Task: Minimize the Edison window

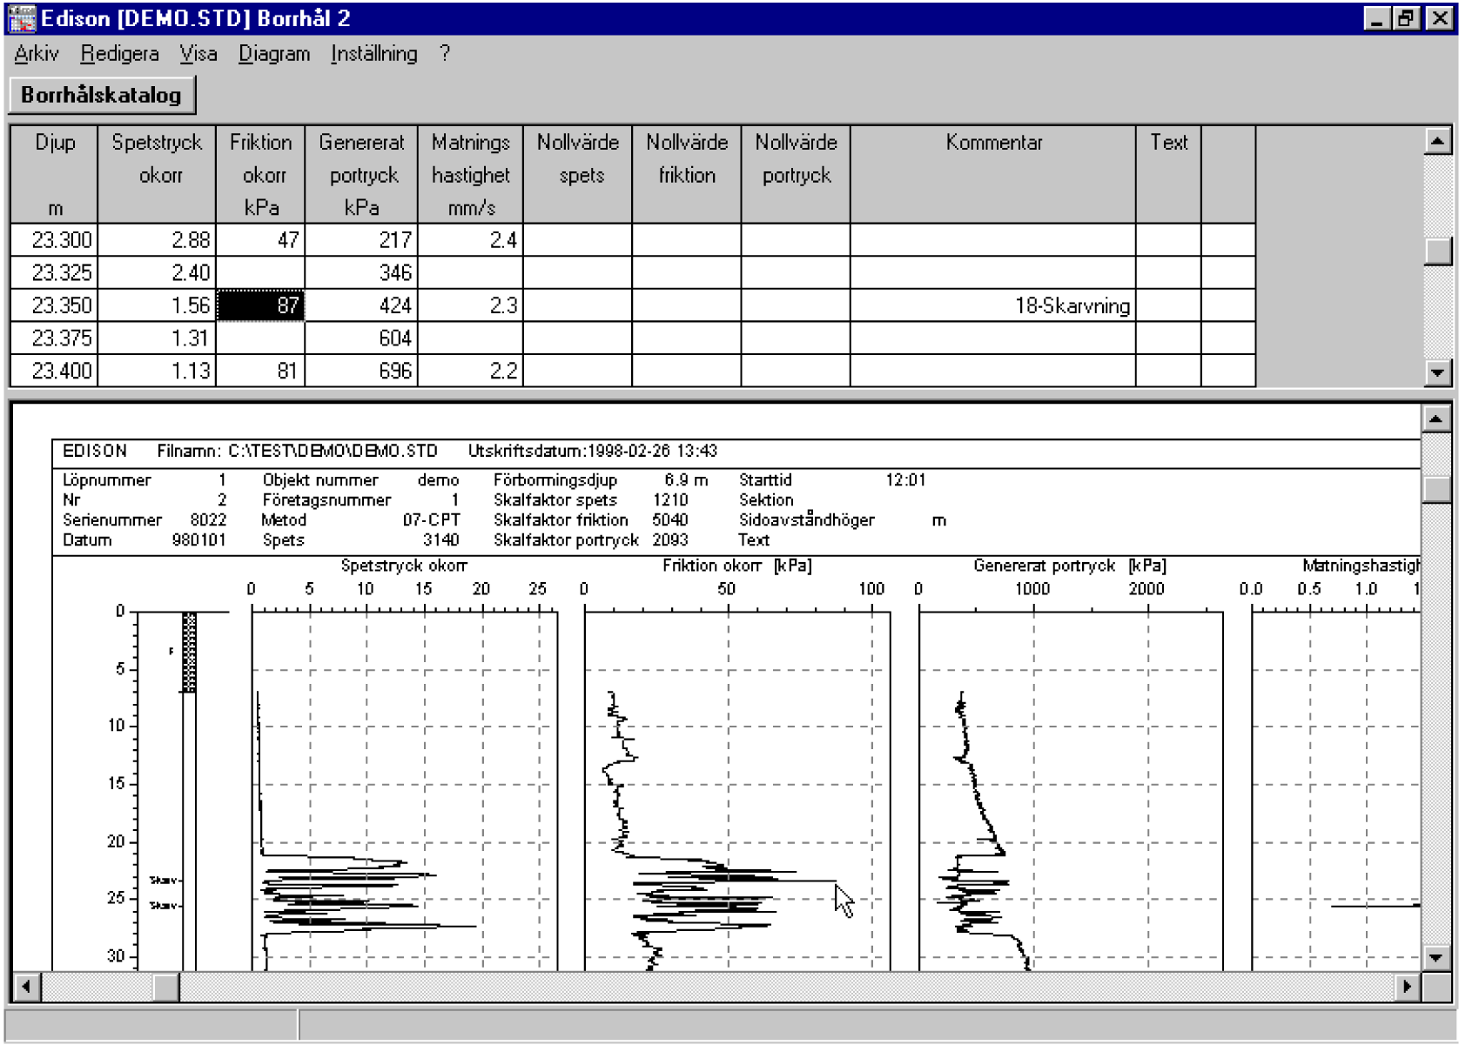Action: pos(1377,18)
